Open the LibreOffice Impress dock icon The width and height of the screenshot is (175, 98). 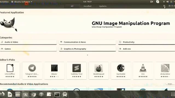(10, 94)
